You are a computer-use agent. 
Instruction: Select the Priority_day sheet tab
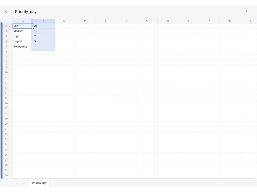(39, 183)
